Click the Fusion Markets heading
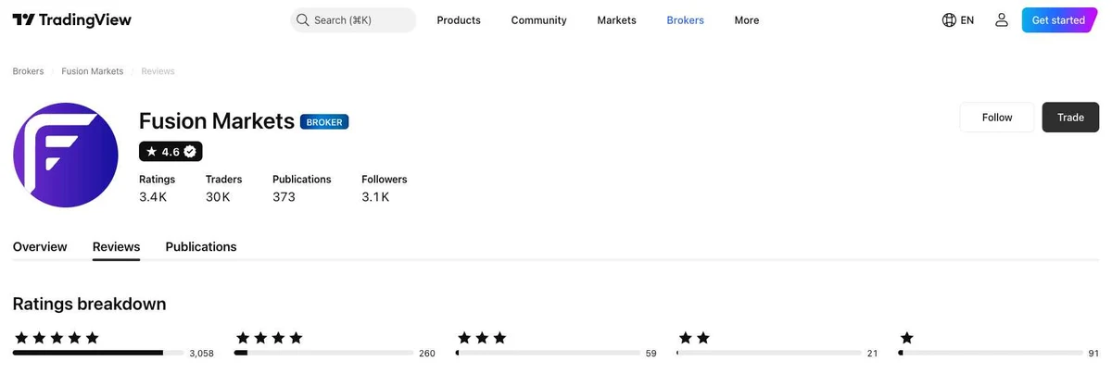Screen dimensions: 1112x374 coord(217,121)
